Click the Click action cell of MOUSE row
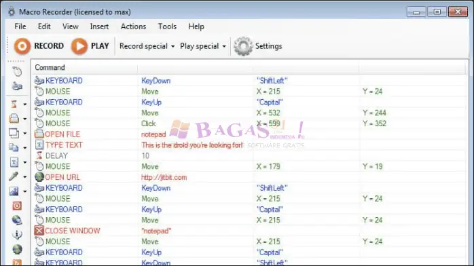Image resolution: width=474 pixels, height=266 pixels. (x=149, y=123)
